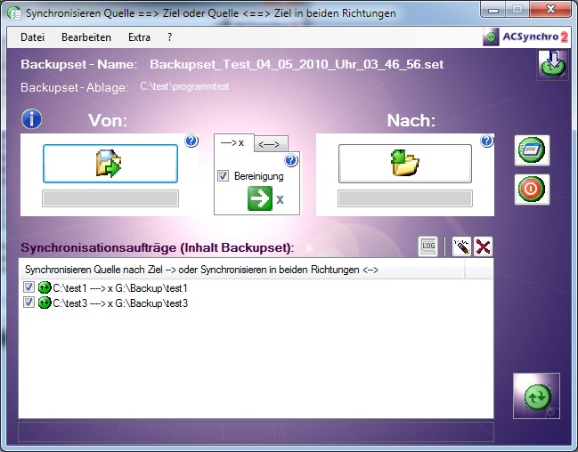Click the status bar field at the bottom
This screenshot has height=452, width=578.
[x=256, y=432]
